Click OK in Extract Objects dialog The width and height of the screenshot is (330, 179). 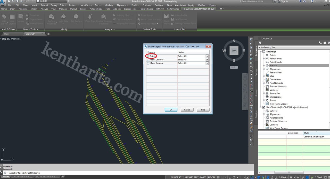pos(171,110)
